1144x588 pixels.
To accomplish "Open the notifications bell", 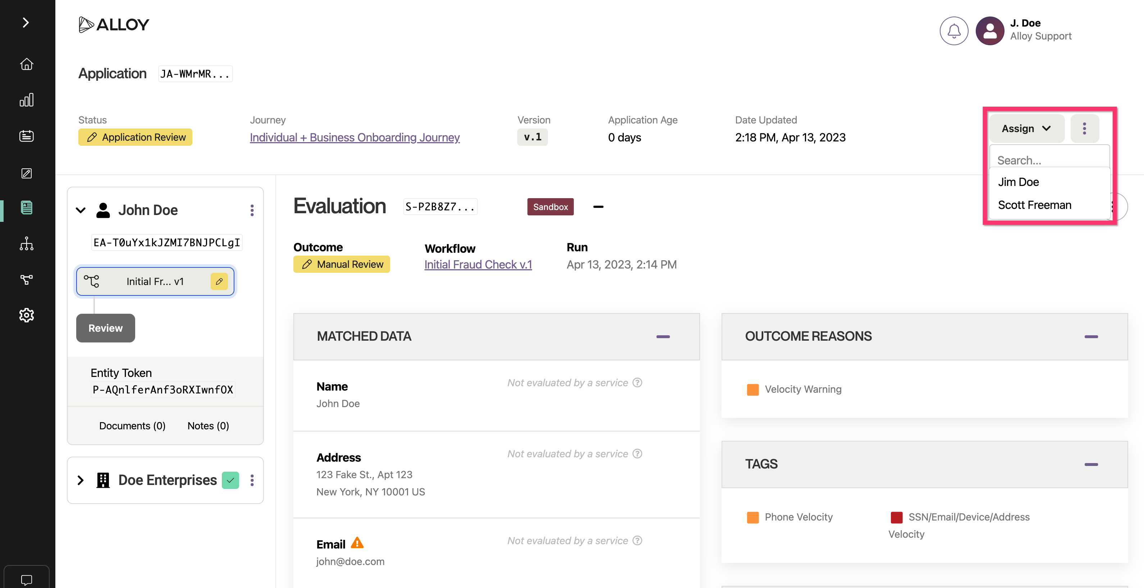I will tap(954, 31).
